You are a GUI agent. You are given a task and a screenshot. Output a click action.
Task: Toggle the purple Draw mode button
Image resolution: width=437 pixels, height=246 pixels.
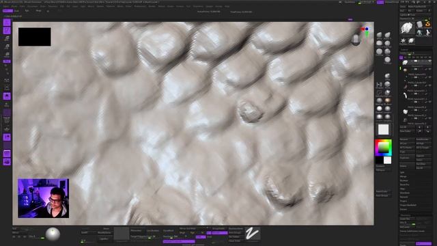click(7, 30)
